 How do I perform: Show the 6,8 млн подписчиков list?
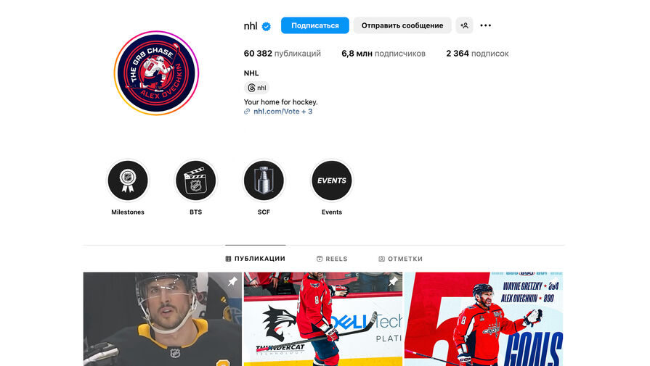[383, 54]
